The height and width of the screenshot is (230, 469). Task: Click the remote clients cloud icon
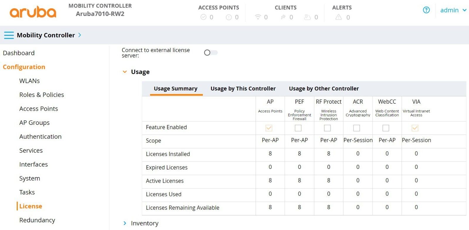point(307,17)
